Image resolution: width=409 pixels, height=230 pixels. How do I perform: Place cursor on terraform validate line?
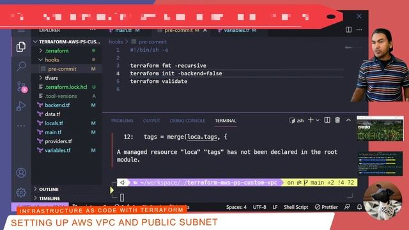(x=158, y=81)
